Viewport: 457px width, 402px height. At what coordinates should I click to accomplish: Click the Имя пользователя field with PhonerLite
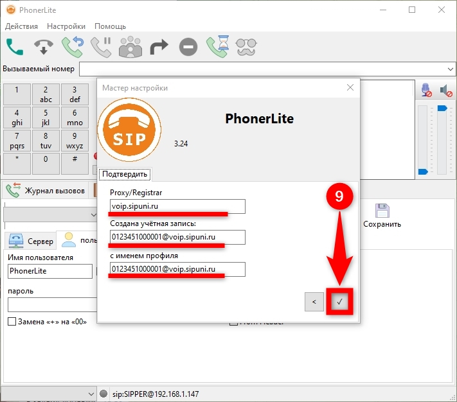pos(50,271)
